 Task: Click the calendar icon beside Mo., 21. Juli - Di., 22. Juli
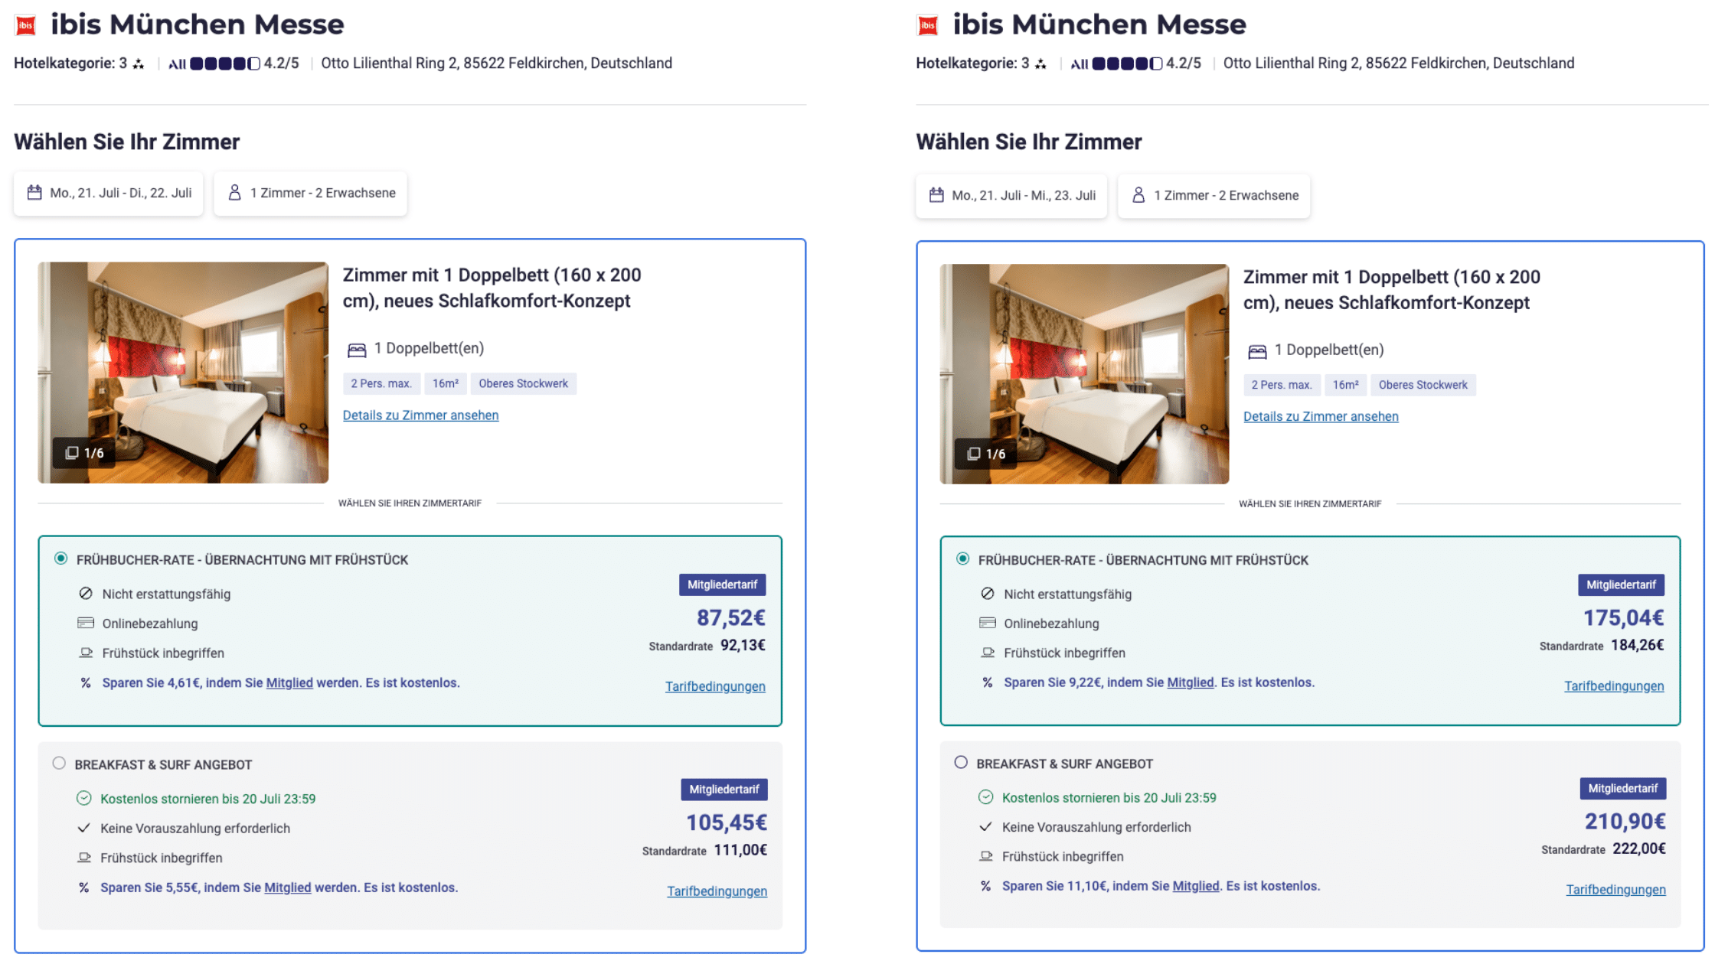pos(34,192)
